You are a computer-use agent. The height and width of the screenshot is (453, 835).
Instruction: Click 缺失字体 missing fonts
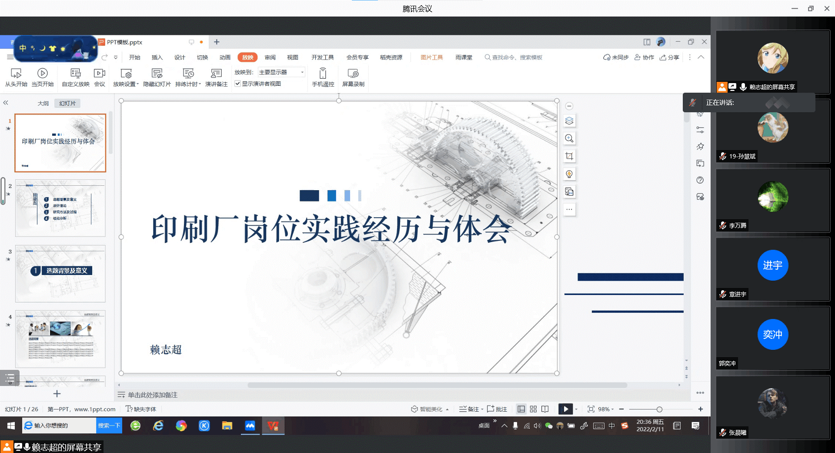point(141,409)
